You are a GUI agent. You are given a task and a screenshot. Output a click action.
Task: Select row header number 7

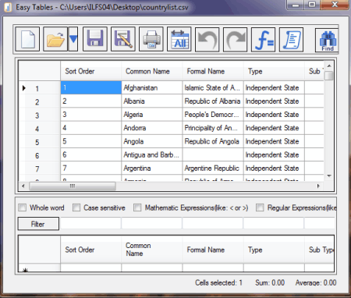tap(40, 169)
